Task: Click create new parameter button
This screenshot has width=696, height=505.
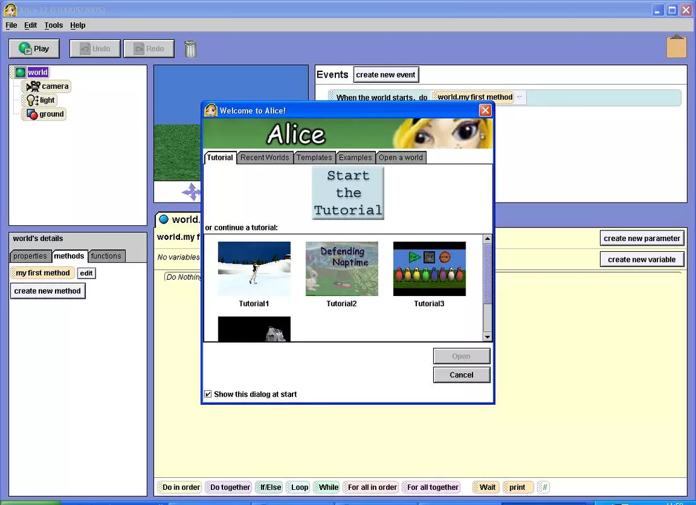Action: 642,239
